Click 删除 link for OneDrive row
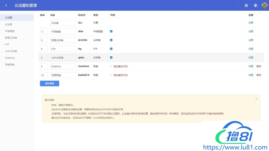Screen dimensions: 269x151 coord(259,66)
